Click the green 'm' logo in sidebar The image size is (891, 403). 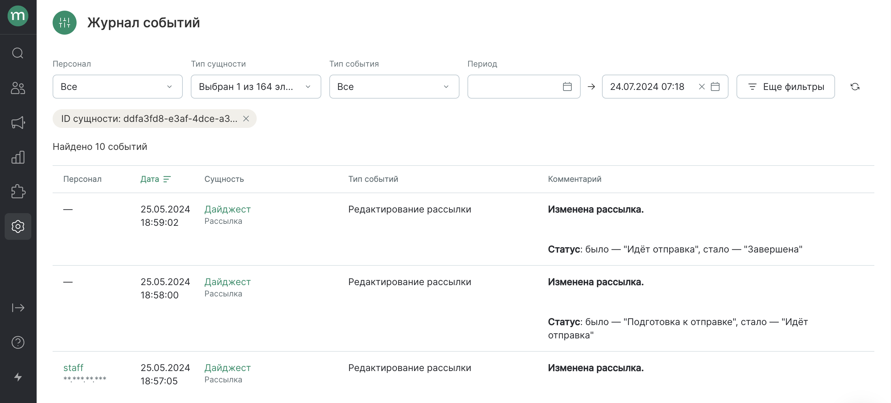(x=18, y=16)
